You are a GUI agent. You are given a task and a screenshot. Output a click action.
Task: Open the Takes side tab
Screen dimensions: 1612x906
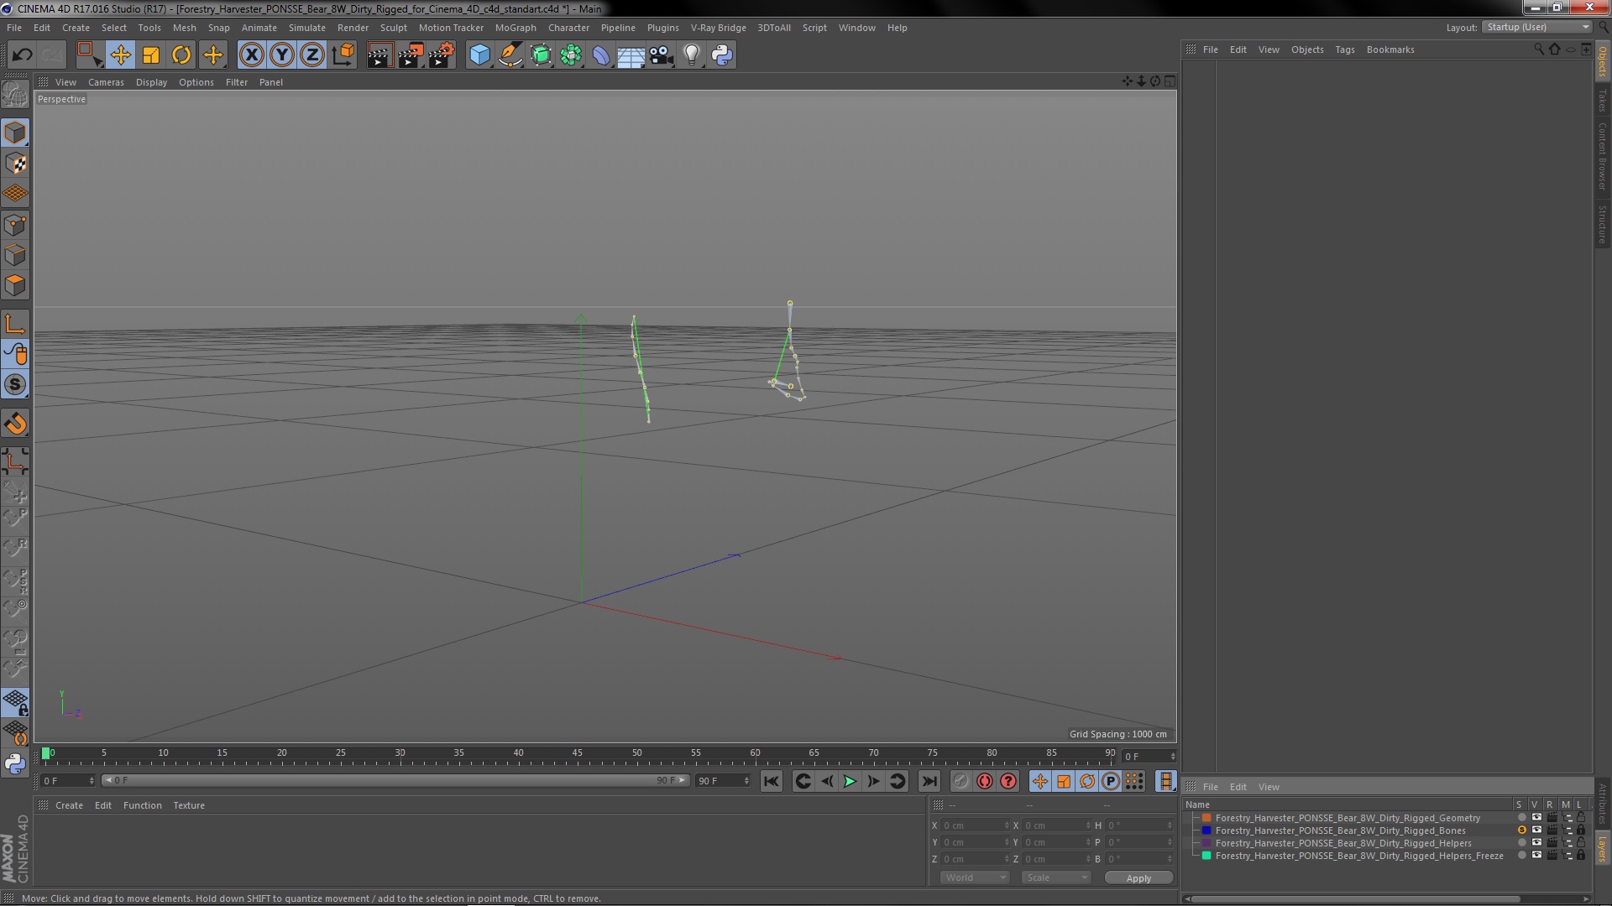[x=1602, y=101]
